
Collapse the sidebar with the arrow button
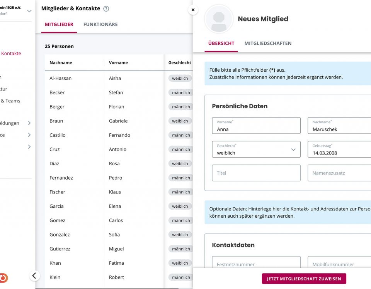[x=34, y=276]
